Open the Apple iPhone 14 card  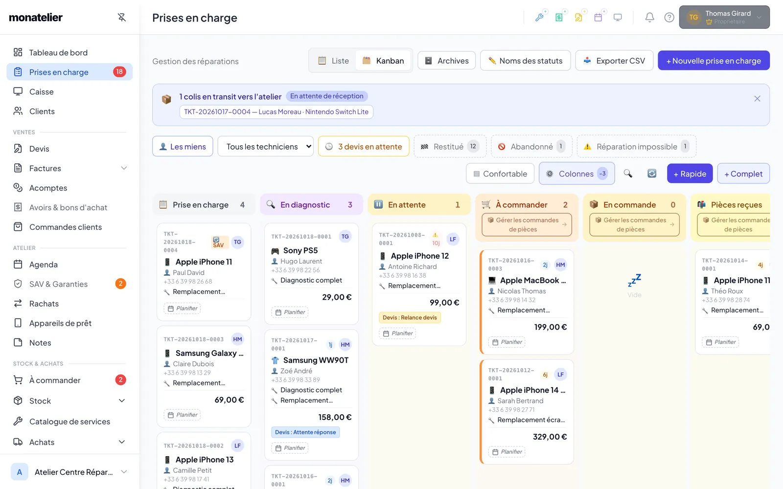(527, 412)
